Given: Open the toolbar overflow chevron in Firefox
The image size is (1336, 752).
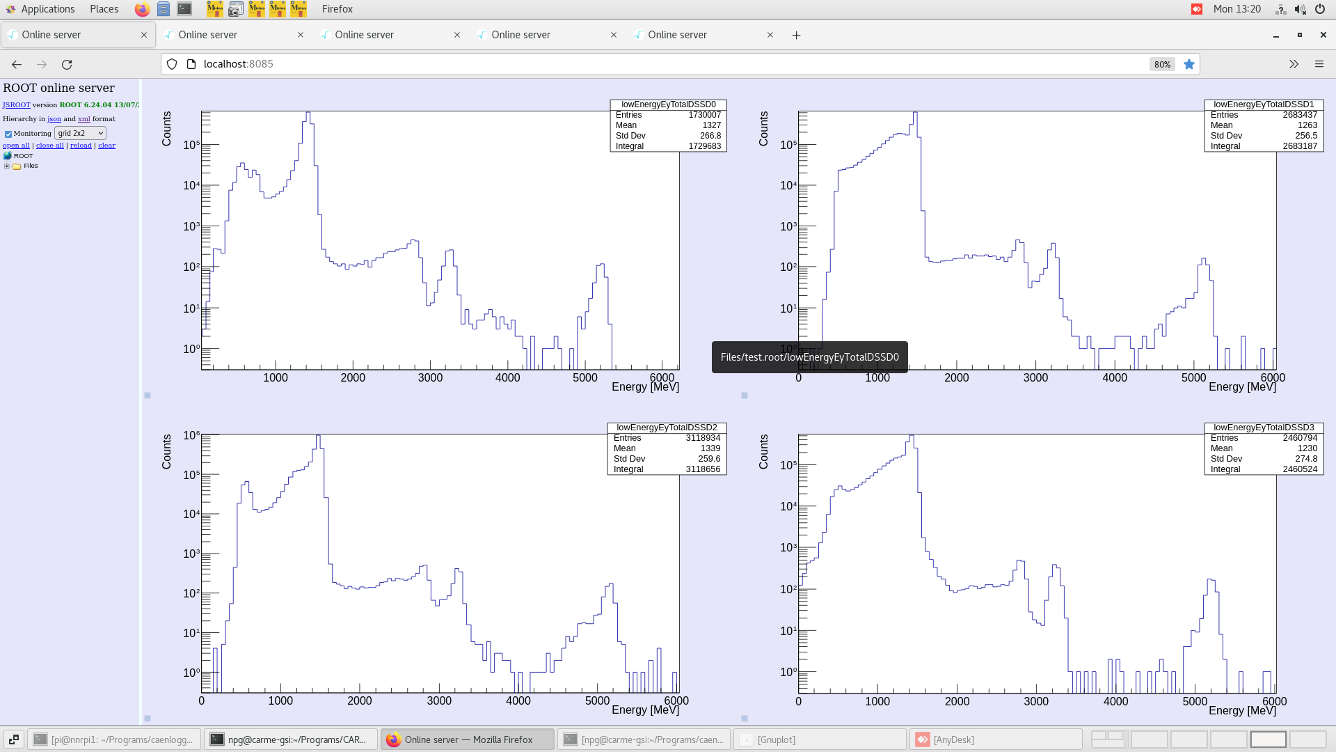Looking at the screenshot, I should click(x=1294, y=64).
